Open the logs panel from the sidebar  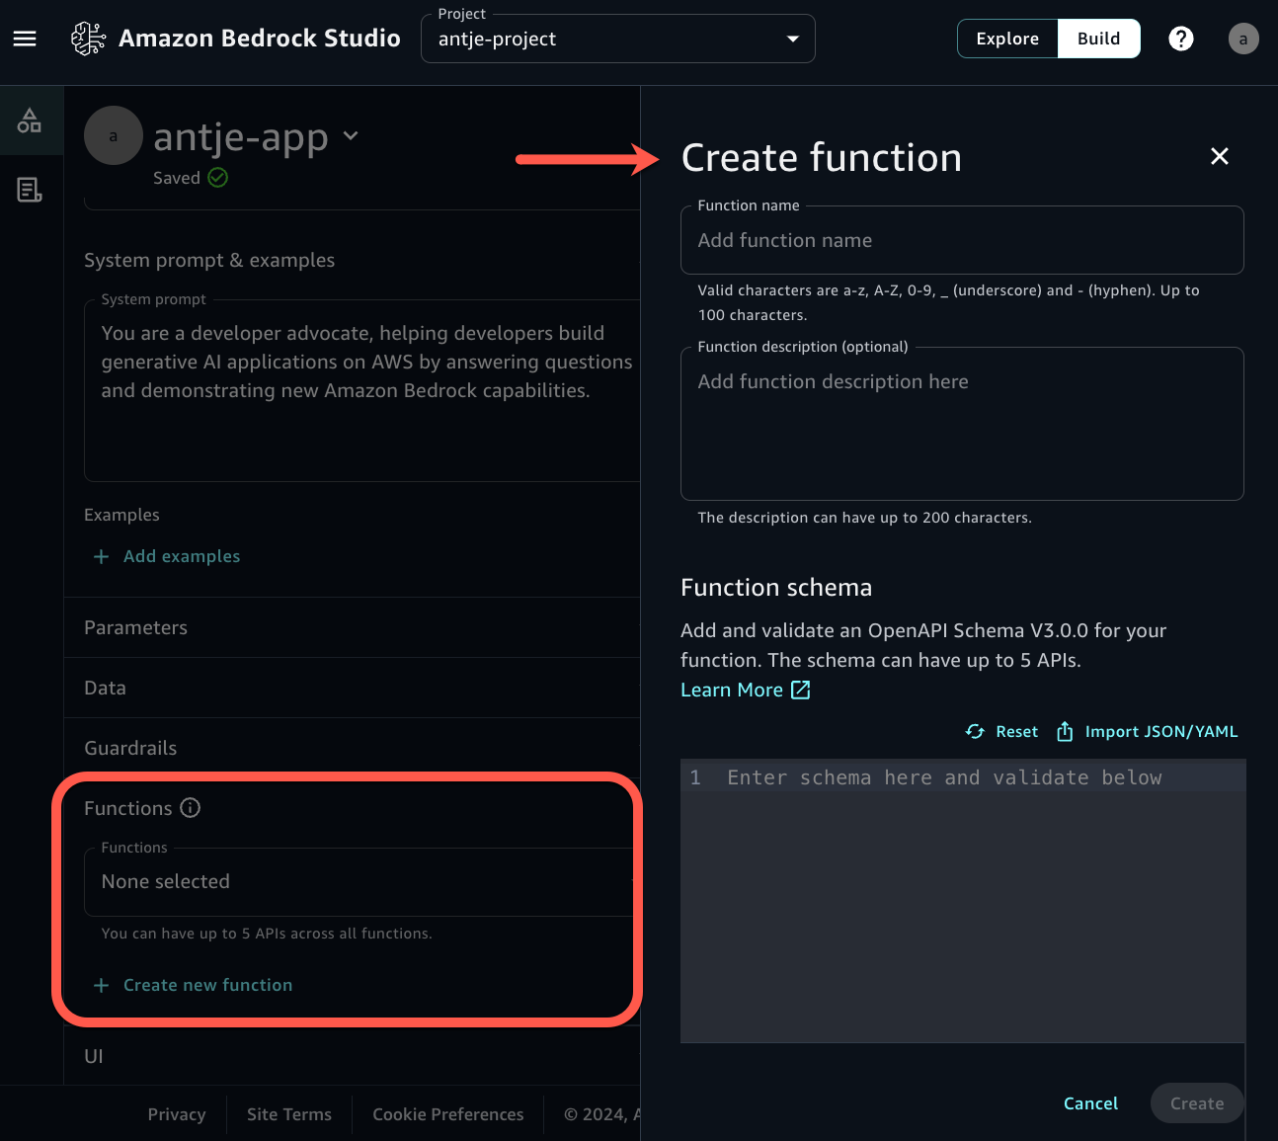[x=31, y=190]
